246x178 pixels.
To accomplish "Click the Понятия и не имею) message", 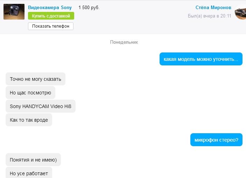I will pyautogui.click(x=33, y=160).
